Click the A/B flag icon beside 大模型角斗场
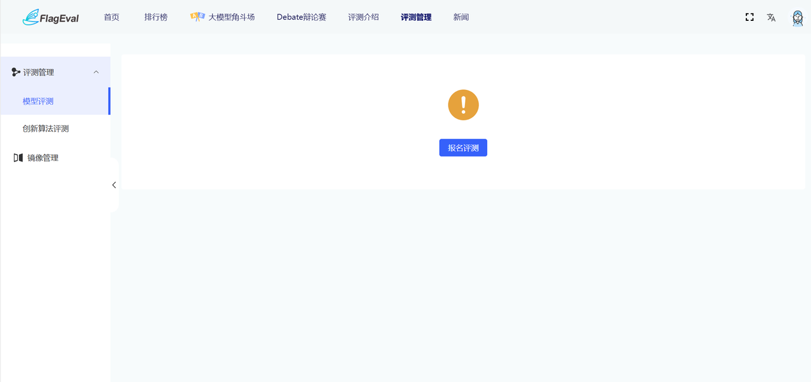This screenshot has width=811, height=382. tap(198, 17)
